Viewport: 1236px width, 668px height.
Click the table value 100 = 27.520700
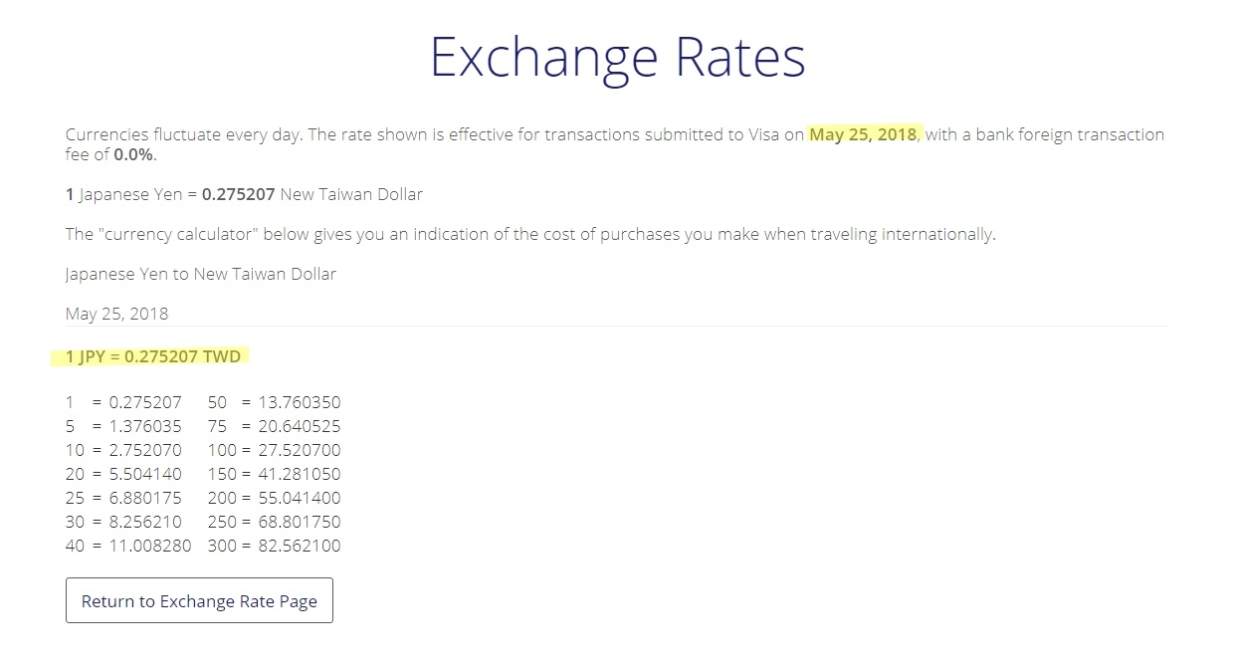[275, 450]
